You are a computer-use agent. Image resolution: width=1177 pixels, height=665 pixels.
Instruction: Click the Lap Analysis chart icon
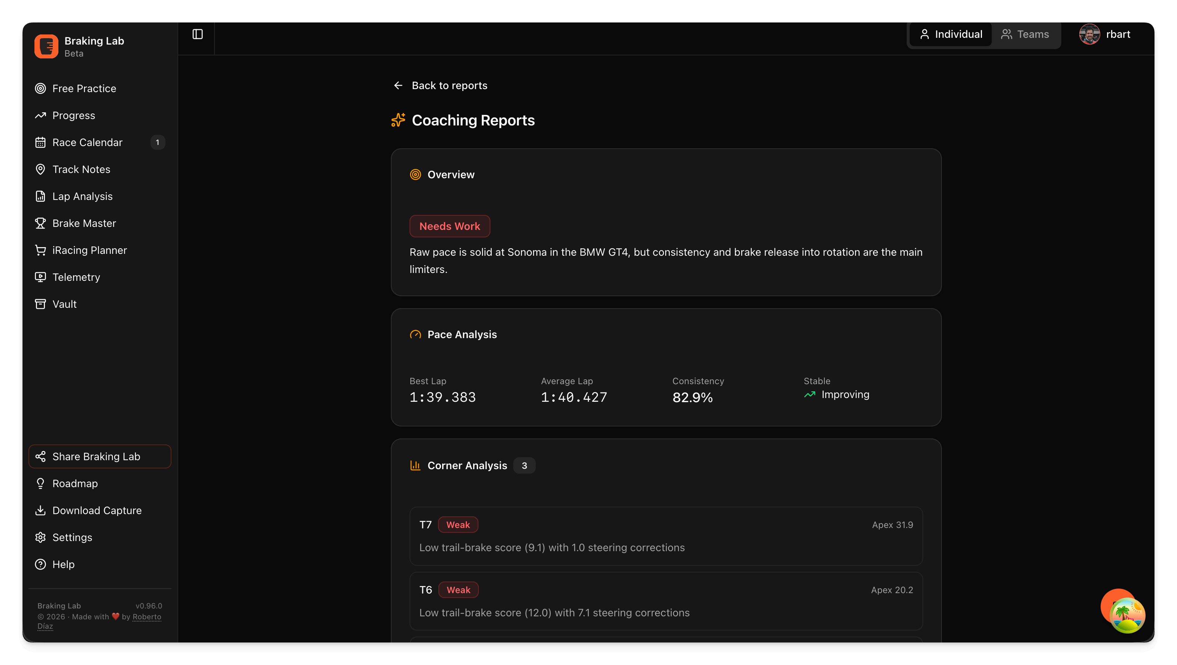41,195
